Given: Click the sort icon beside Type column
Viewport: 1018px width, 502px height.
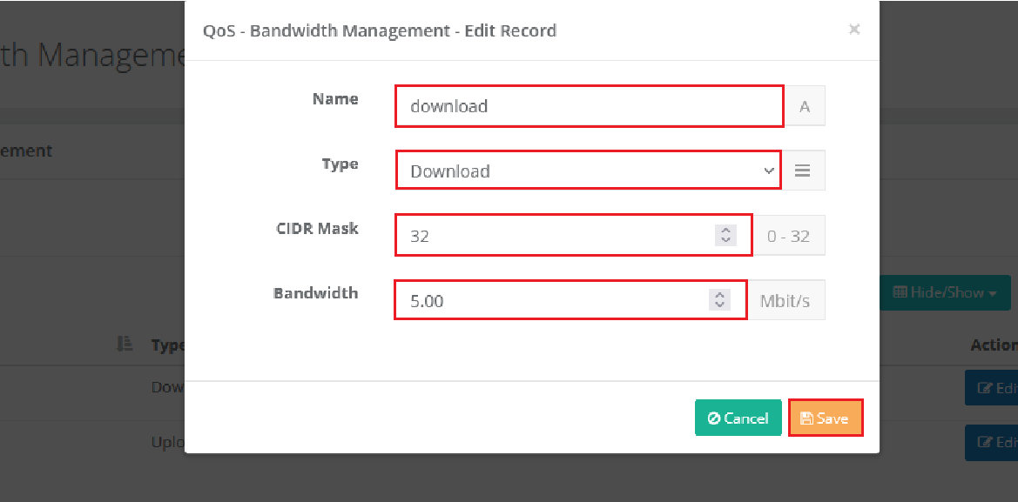Looking at the screenshot, I should coord(125,345).
